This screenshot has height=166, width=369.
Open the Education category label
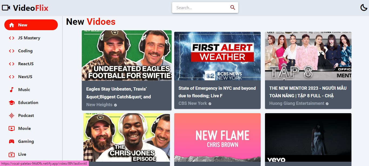pos(28,103)
